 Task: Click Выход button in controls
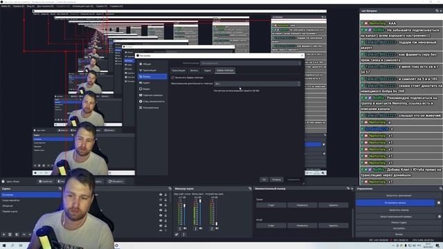[x=399, y=234]
